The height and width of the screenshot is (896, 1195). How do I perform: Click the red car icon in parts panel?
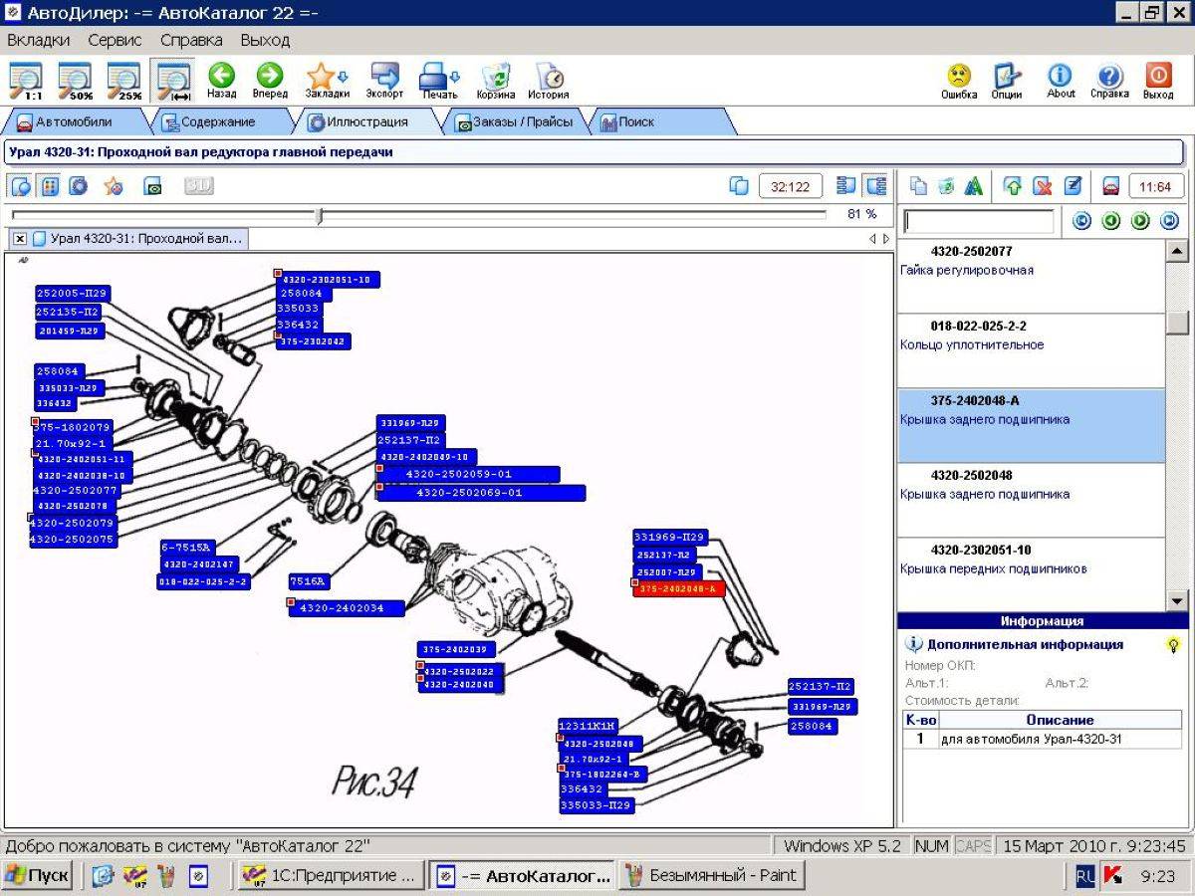(1111, 186)
